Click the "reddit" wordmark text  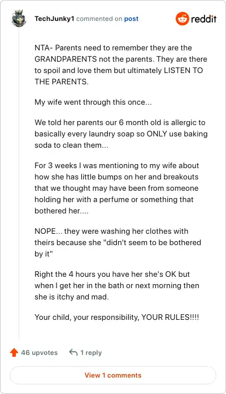203,19
